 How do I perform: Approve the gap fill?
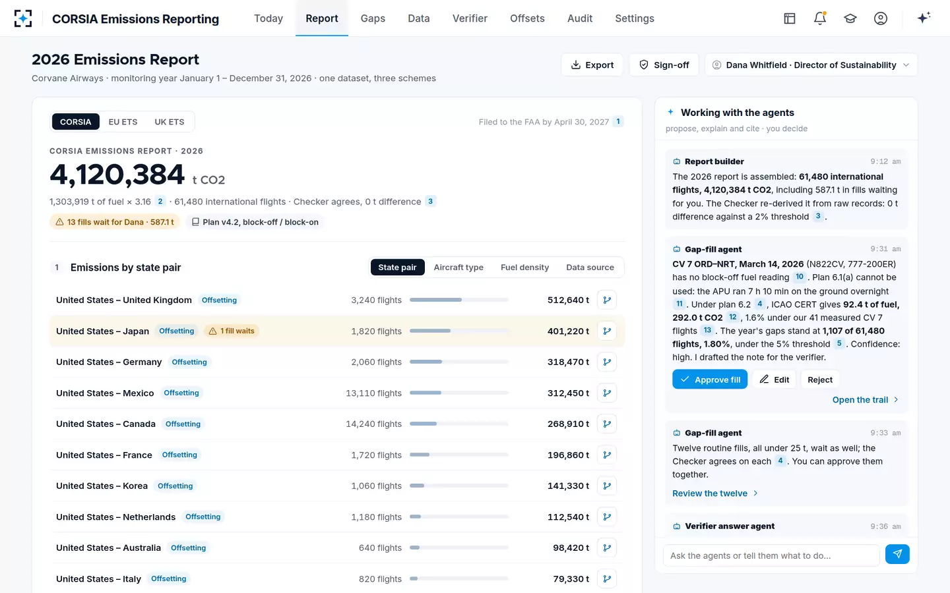710,380
